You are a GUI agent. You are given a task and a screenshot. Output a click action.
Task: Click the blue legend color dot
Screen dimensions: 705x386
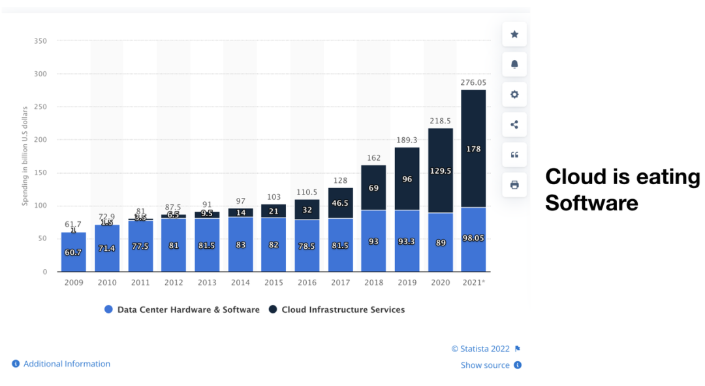coord(109,310)
